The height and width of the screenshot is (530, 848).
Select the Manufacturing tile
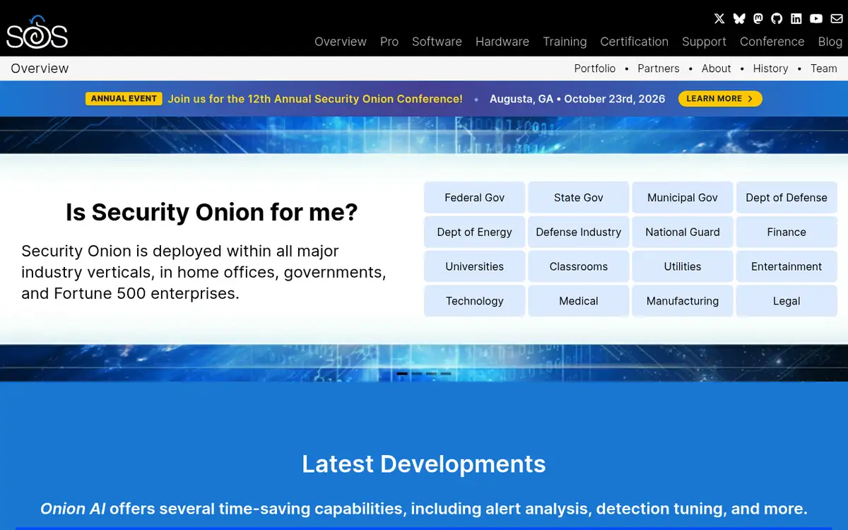pyautogui.click(x=683, y=301)
